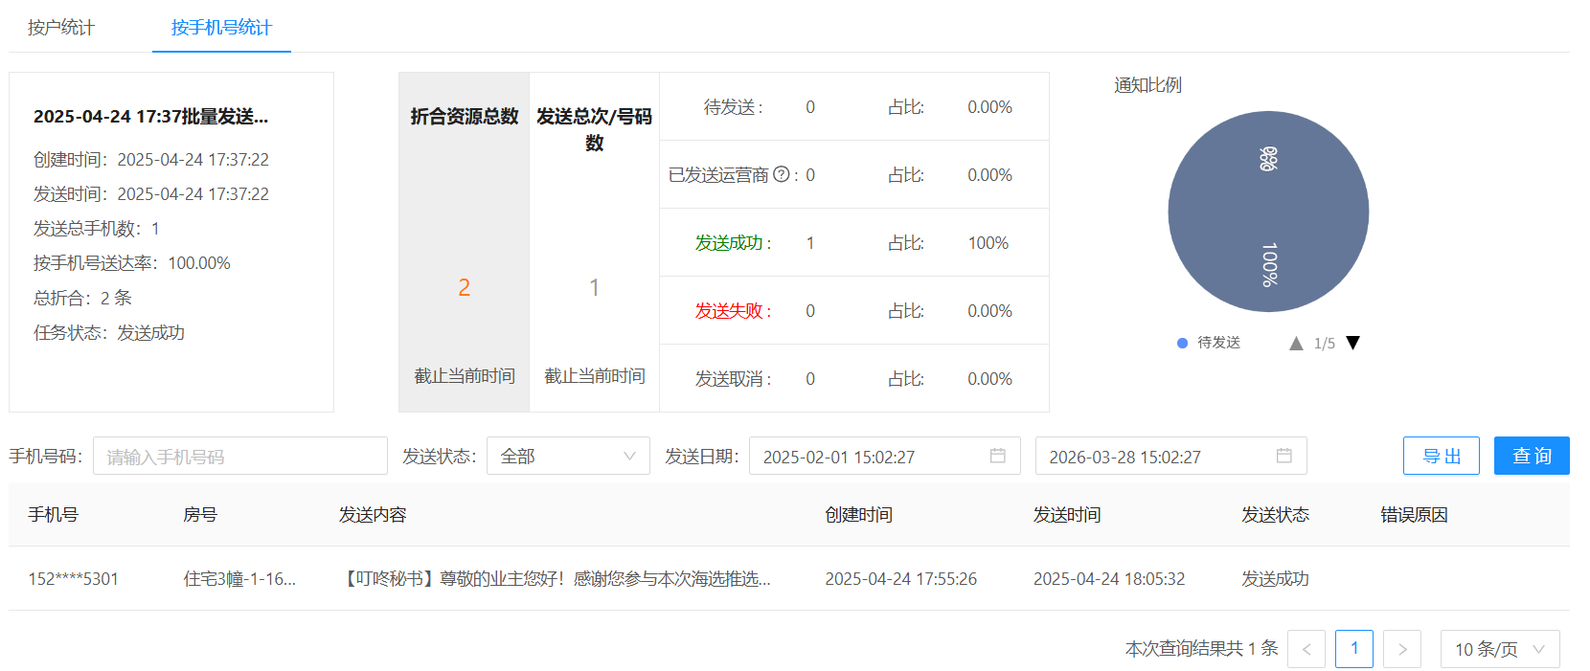Go to next page arrow in pagination
This screenshot has height=671, width=1590.
coord(1402,649)
